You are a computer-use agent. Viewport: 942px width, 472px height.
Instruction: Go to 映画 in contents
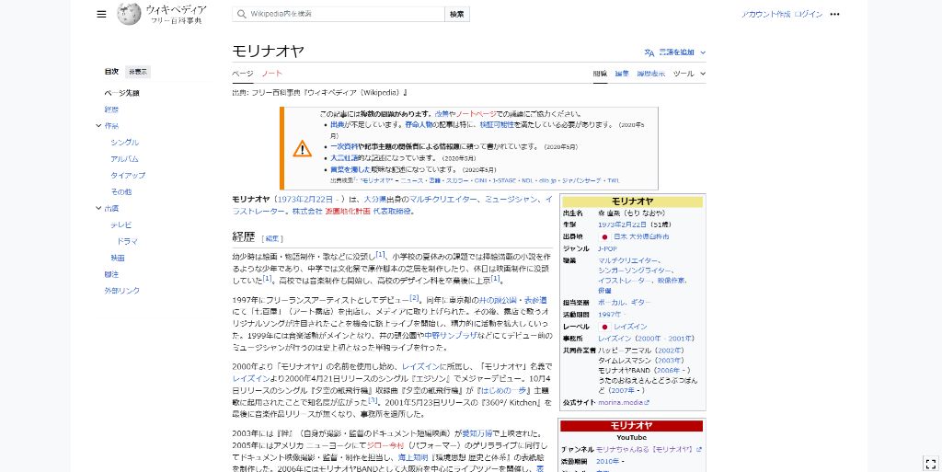118,259
